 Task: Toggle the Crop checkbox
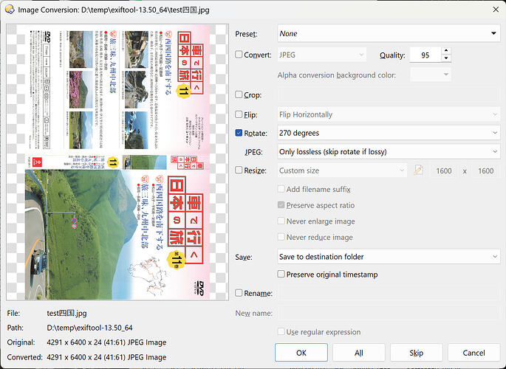click(x=239, y=94)
